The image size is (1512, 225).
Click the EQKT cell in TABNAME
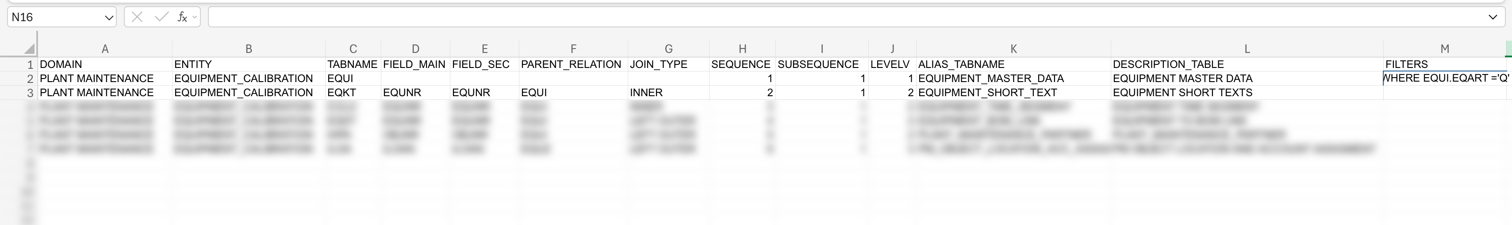pyautogui.click(x=342, y=93)
